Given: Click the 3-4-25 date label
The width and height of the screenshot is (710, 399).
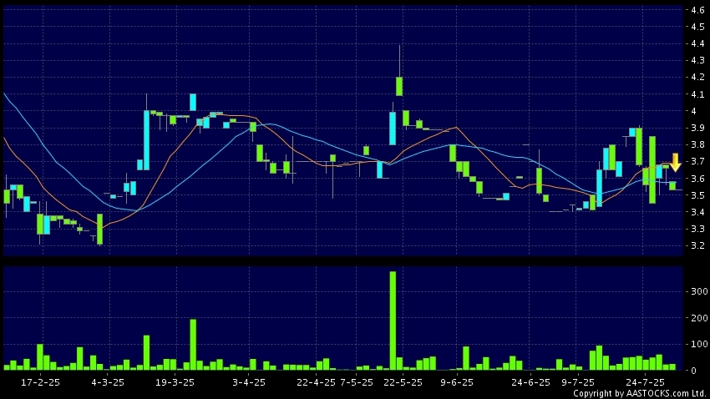Looking at the screenshot, I should [x=249, y=382].
